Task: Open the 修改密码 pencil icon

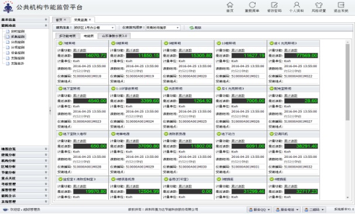Action: [x=274, y=5]
